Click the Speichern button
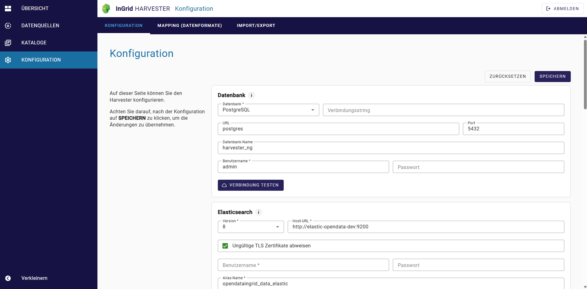The height and width of the screenshot is (289, 587). coord(552,77)
